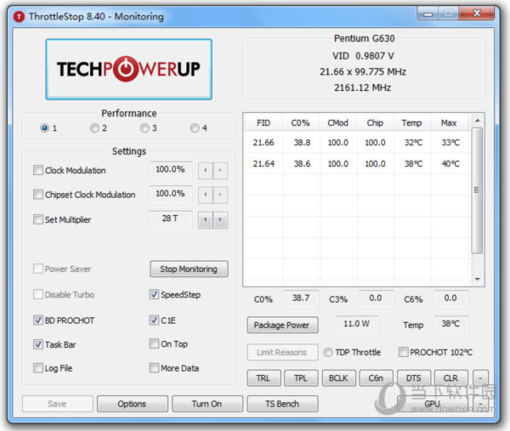
Task: Click scroll up arrow in monitoring table
Action: coord(477,121)
